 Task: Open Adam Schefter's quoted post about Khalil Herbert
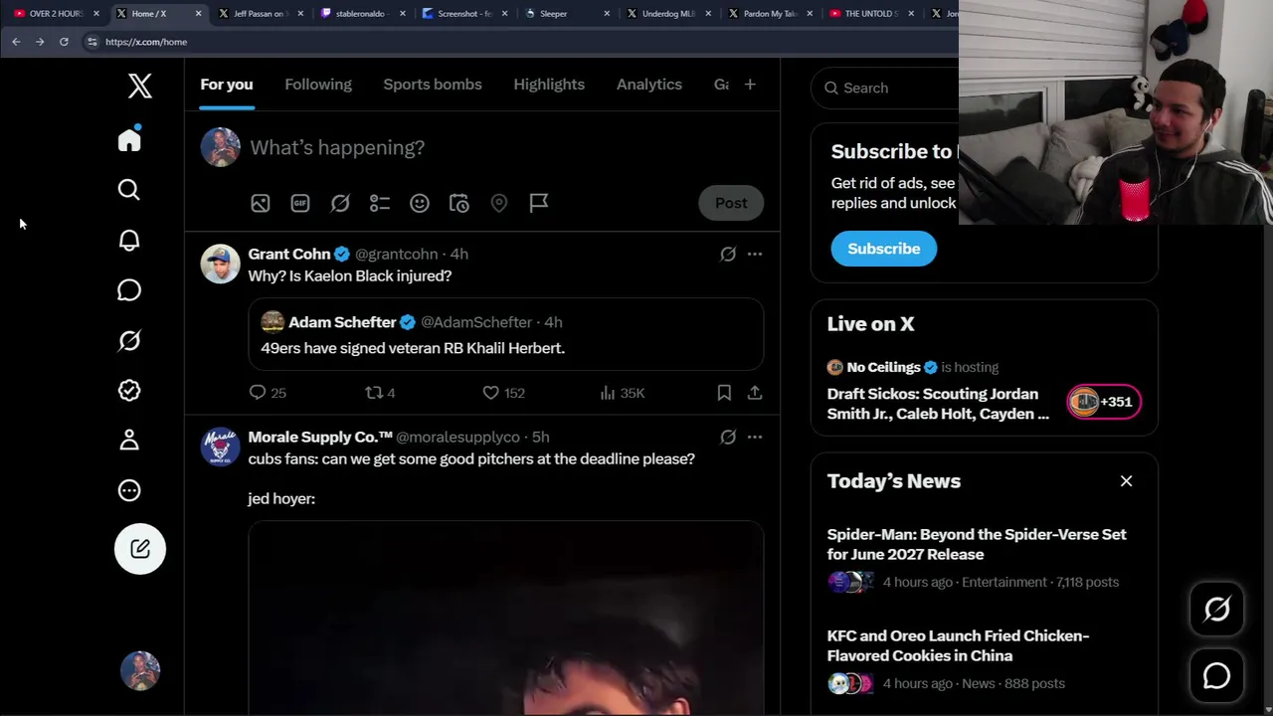[505, 334]
